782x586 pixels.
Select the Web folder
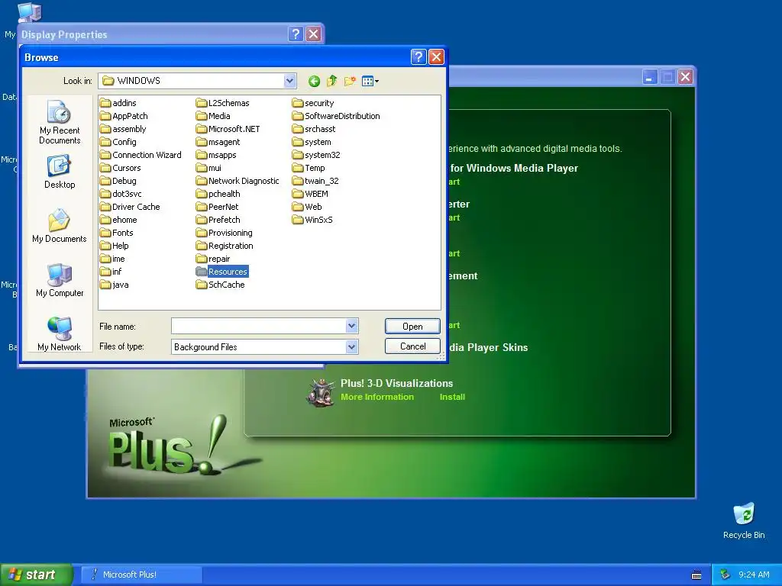[x=307, y=207]
